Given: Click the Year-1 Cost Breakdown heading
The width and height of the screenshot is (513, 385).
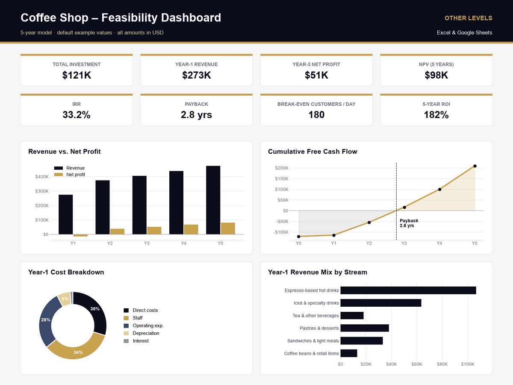Looking at the screenshot, I should coord(66,272).
